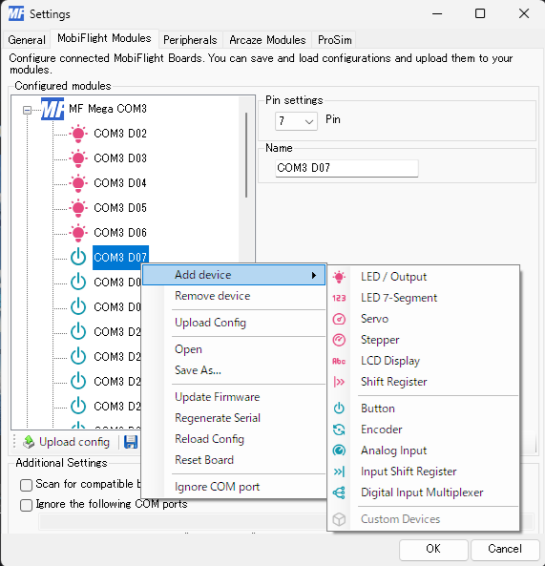
Task: Open the Pin number dropdown
Action: coord(296,121)
